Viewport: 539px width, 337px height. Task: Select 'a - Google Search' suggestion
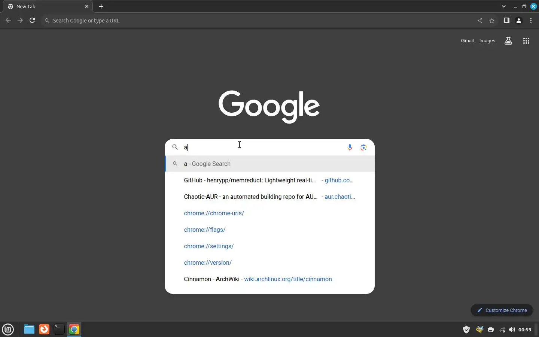tap(269, 164)
